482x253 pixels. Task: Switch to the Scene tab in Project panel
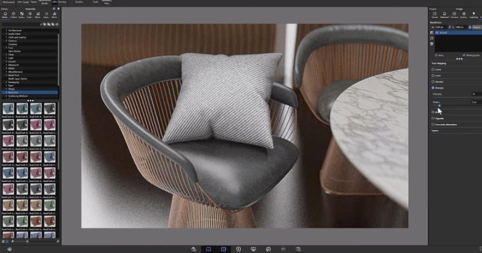[x=434, y=14]
